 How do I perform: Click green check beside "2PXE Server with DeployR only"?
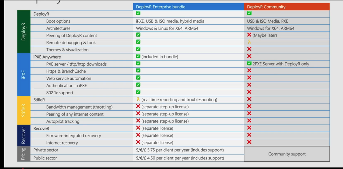click(x=249, y=63)
